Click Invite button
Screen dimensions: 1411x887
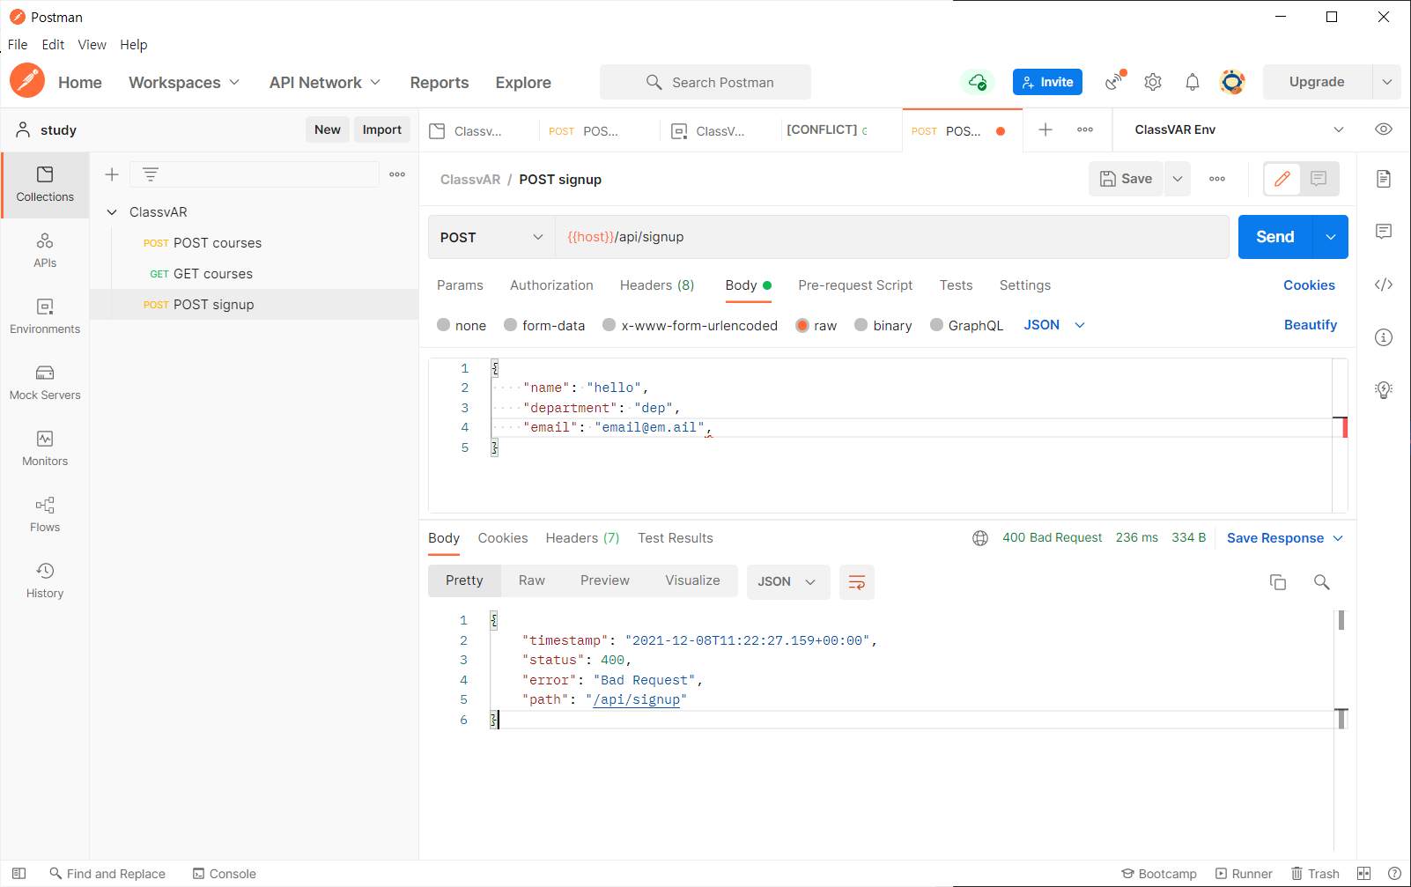click(x=1047, y=82)
